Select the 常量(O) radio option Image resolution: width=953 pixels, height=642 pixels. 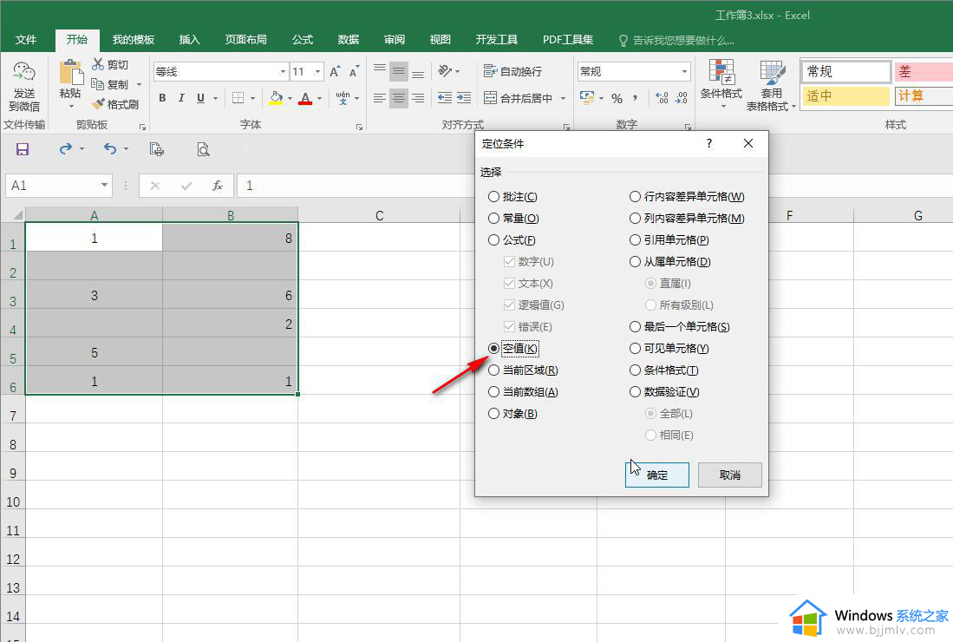click(494, 219)
